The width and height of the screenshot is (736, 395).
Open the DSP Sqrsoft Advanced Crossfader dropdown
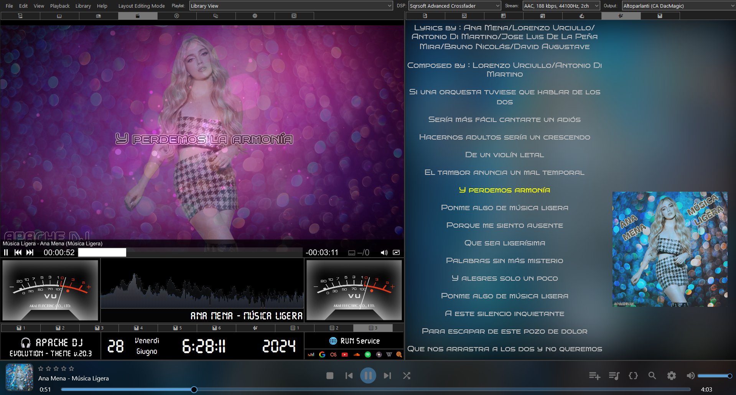coord(455,6)
